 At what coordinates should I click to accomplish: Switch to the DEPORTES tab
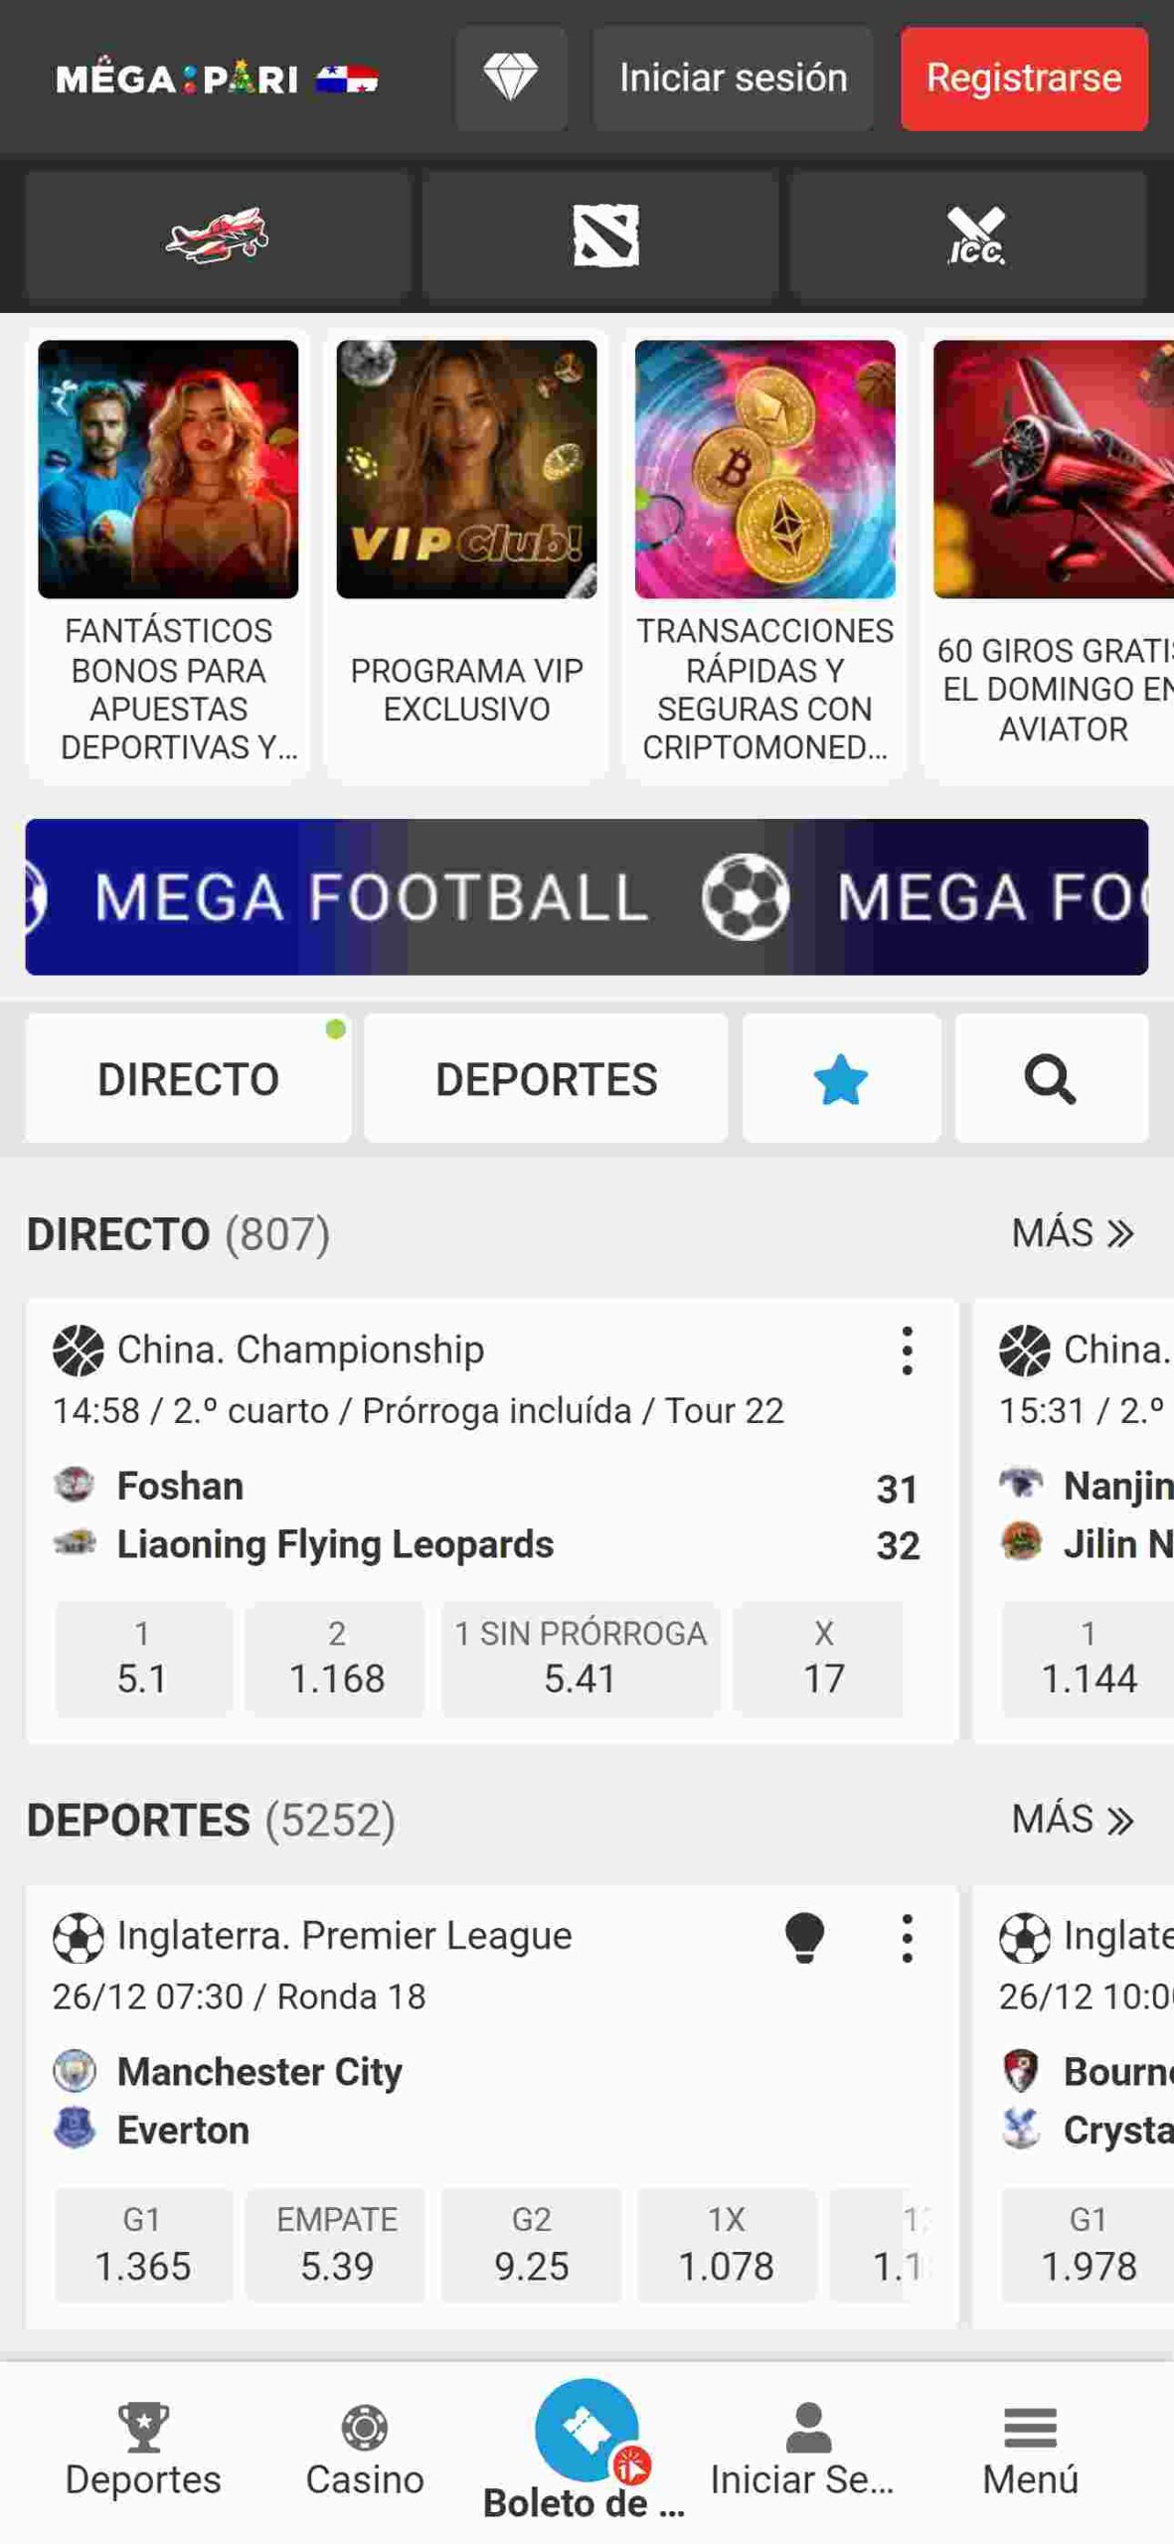(546, 1078)
